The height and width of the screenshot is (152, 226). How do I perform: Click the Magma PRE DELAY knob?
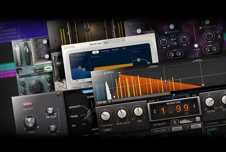coord(50,110)
